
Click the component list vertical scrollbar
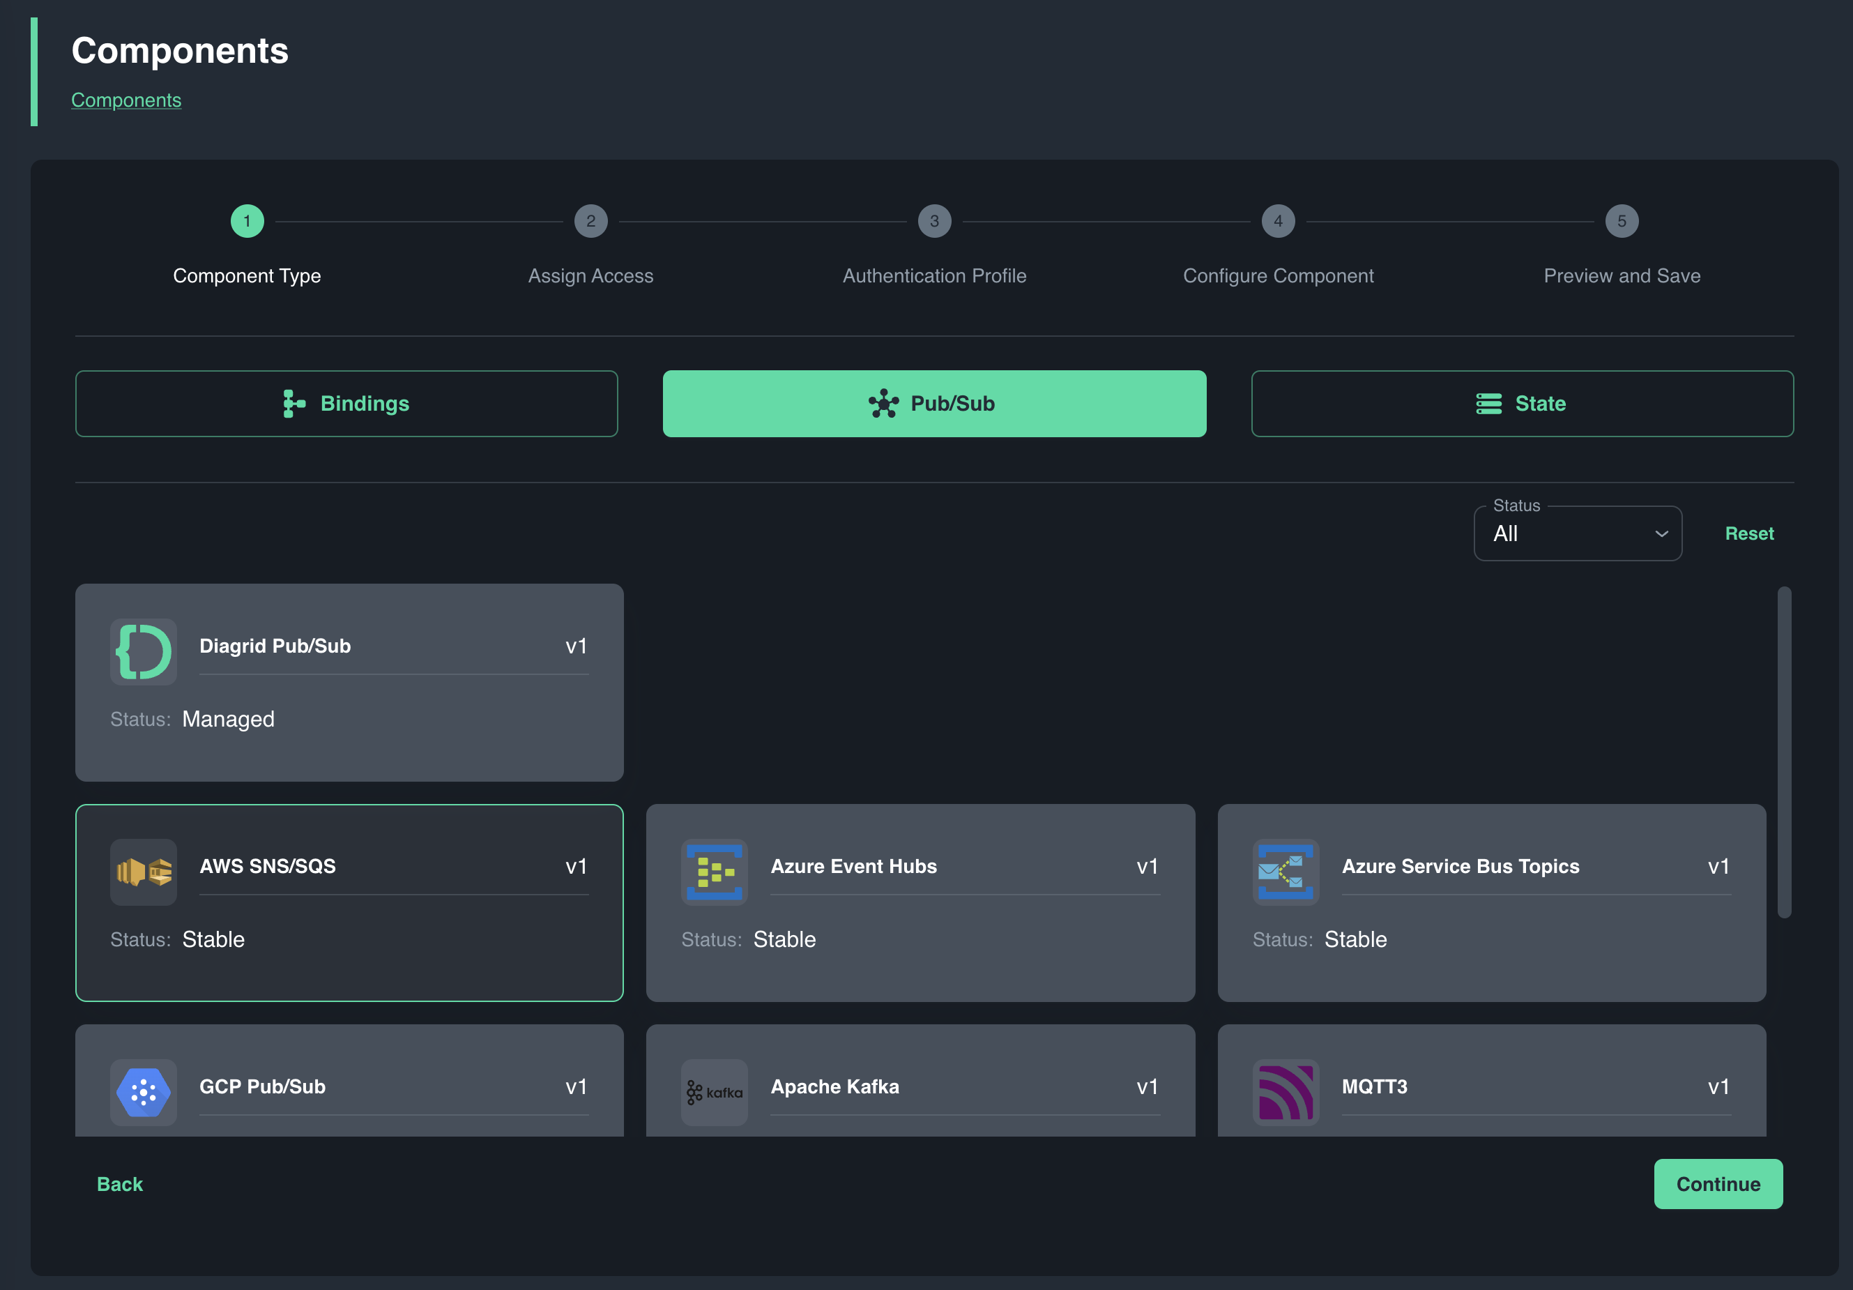coord(1785,752)
